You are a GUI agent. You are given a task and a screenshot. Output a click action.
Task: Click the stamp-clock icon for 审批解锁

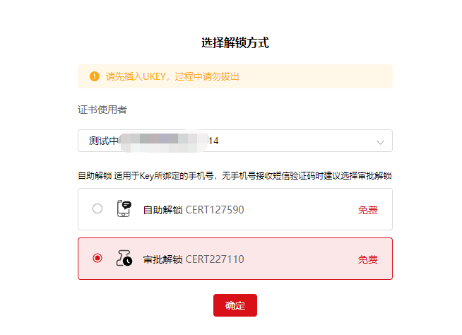click(x=124, y=259)
